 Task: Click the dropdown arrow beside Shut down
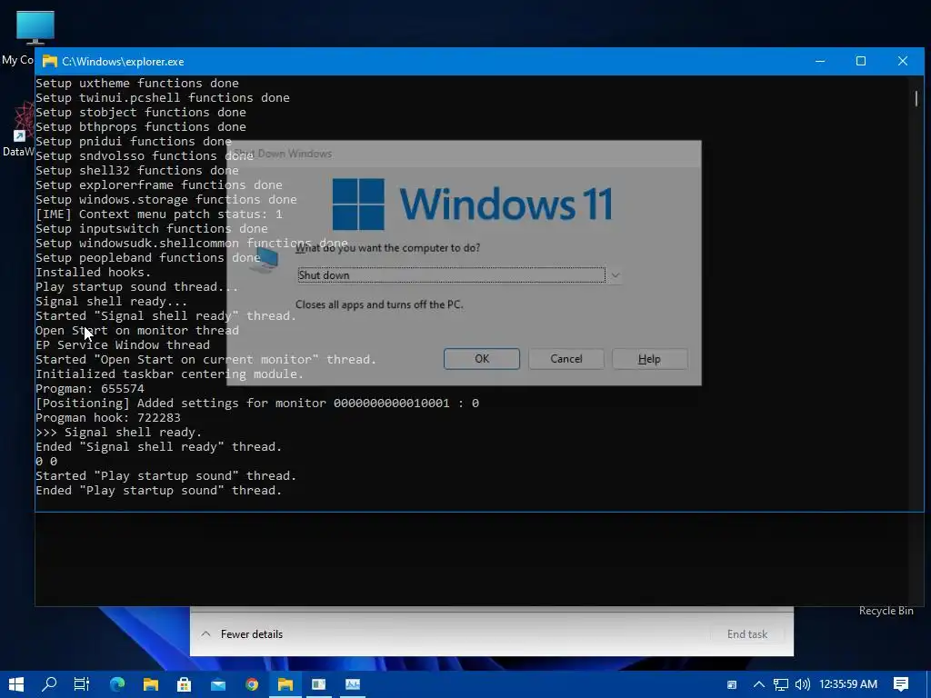click(616, 274)
